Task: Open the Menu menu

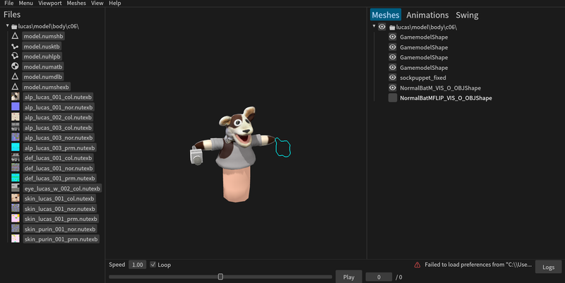Action: (25, 4)
